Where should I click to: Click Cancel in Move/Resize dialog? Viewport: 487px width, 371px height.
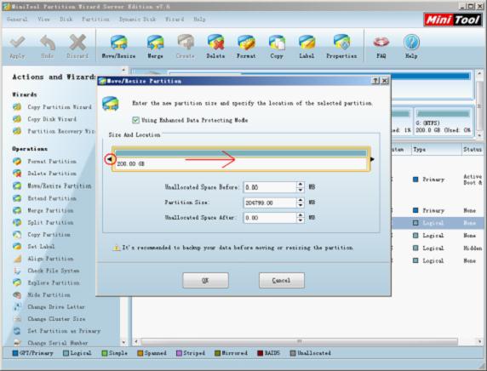282,280
